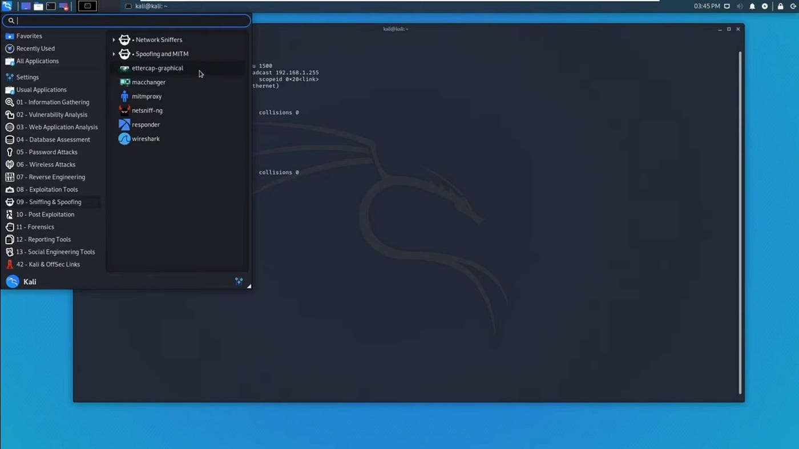The height and width of the screenshot is (449, 799).
Task: Open 03 - Web Application Analysis
Action: tap(53, 127)
